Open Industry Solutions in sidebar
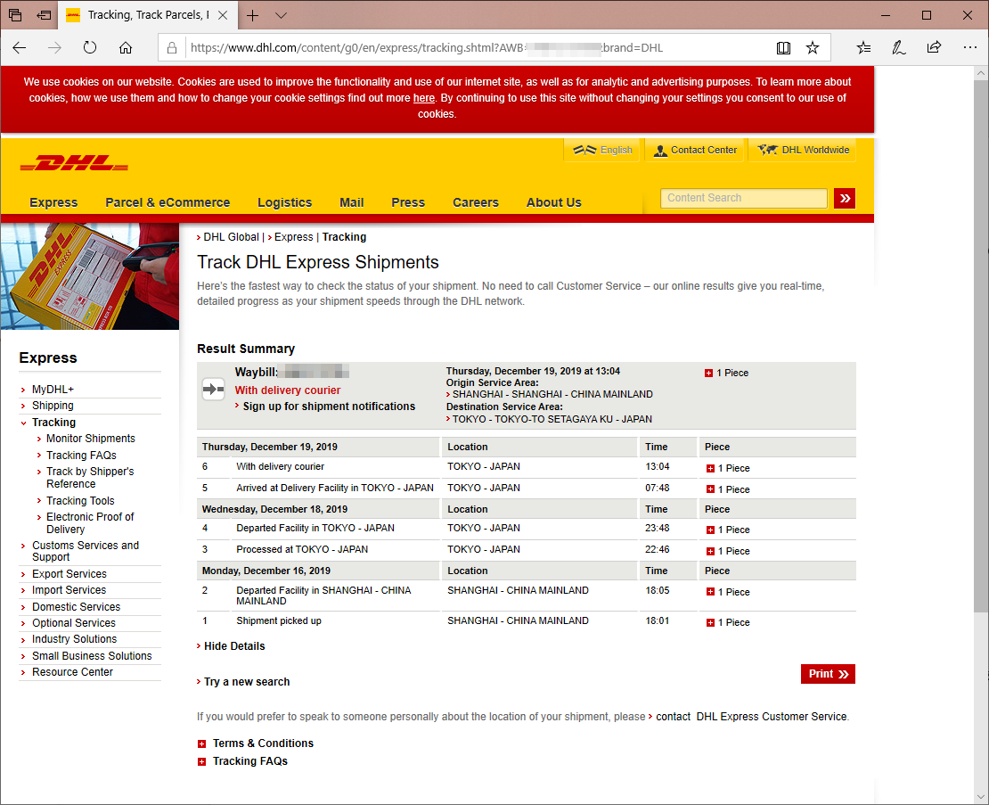Image resolution: width=989 pixels, height=805 pixels. pos(75,640)
